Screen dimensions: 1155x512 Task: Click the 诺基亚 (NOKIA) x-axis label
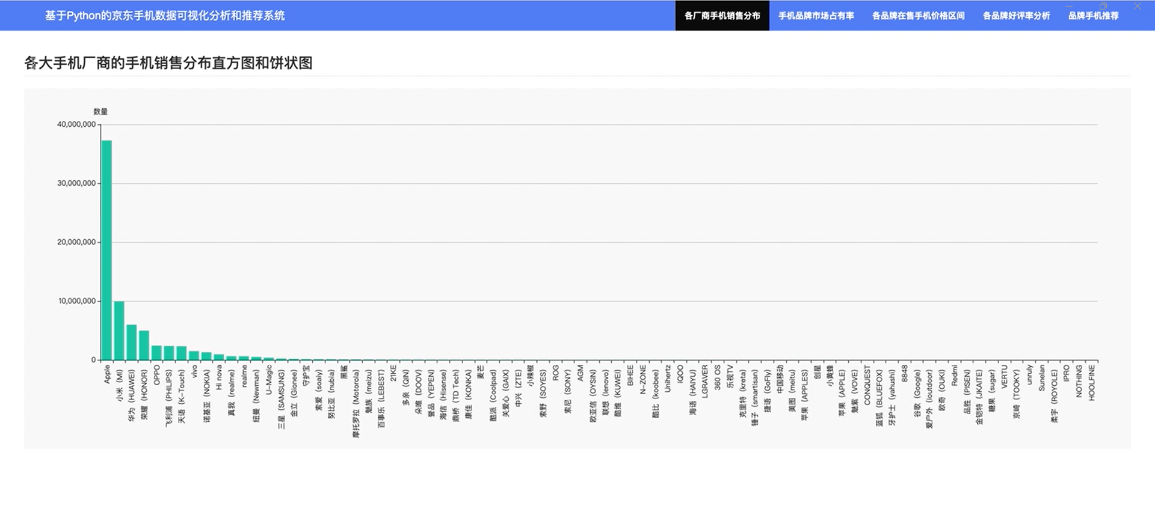(x=206, y=395)
